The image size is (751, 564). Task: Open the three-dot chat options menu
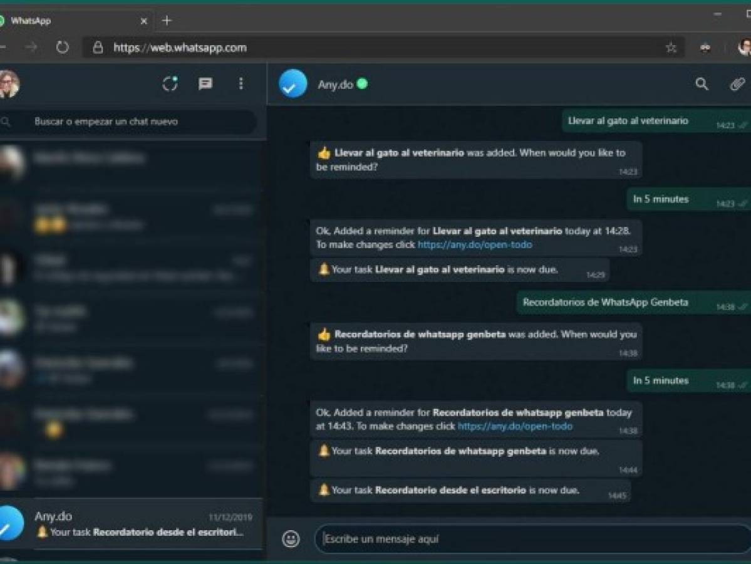click(x=241, y=83)
